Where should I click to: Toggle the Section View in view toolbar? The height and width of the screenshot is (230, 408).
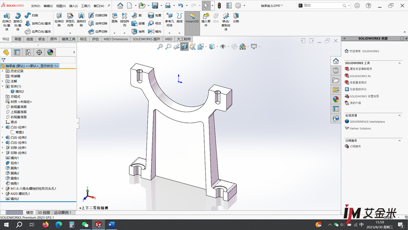(x=184, y=47)
